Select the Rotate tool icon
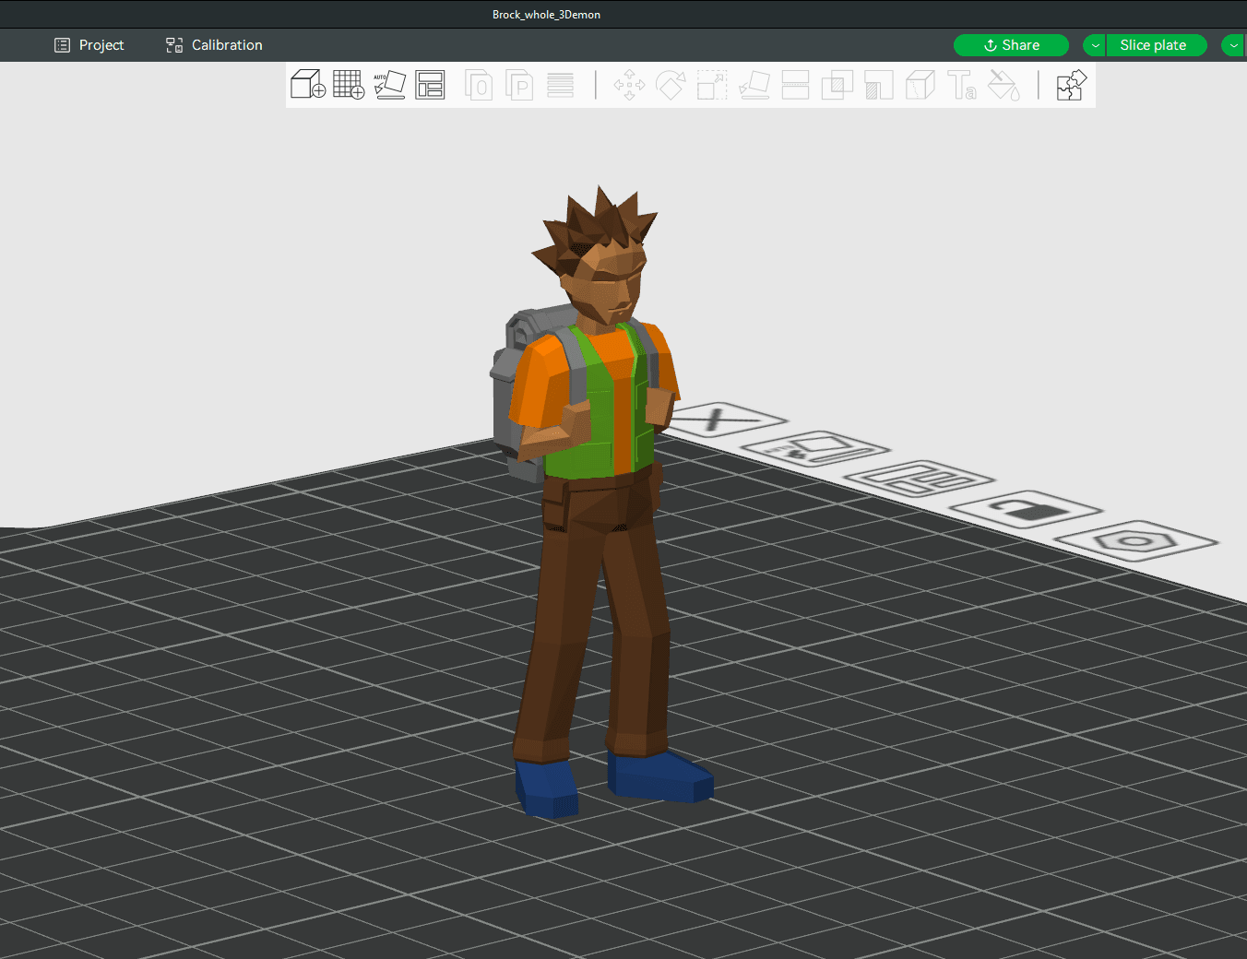This screenshot has height=959, width=1247. tap(671, 85)
